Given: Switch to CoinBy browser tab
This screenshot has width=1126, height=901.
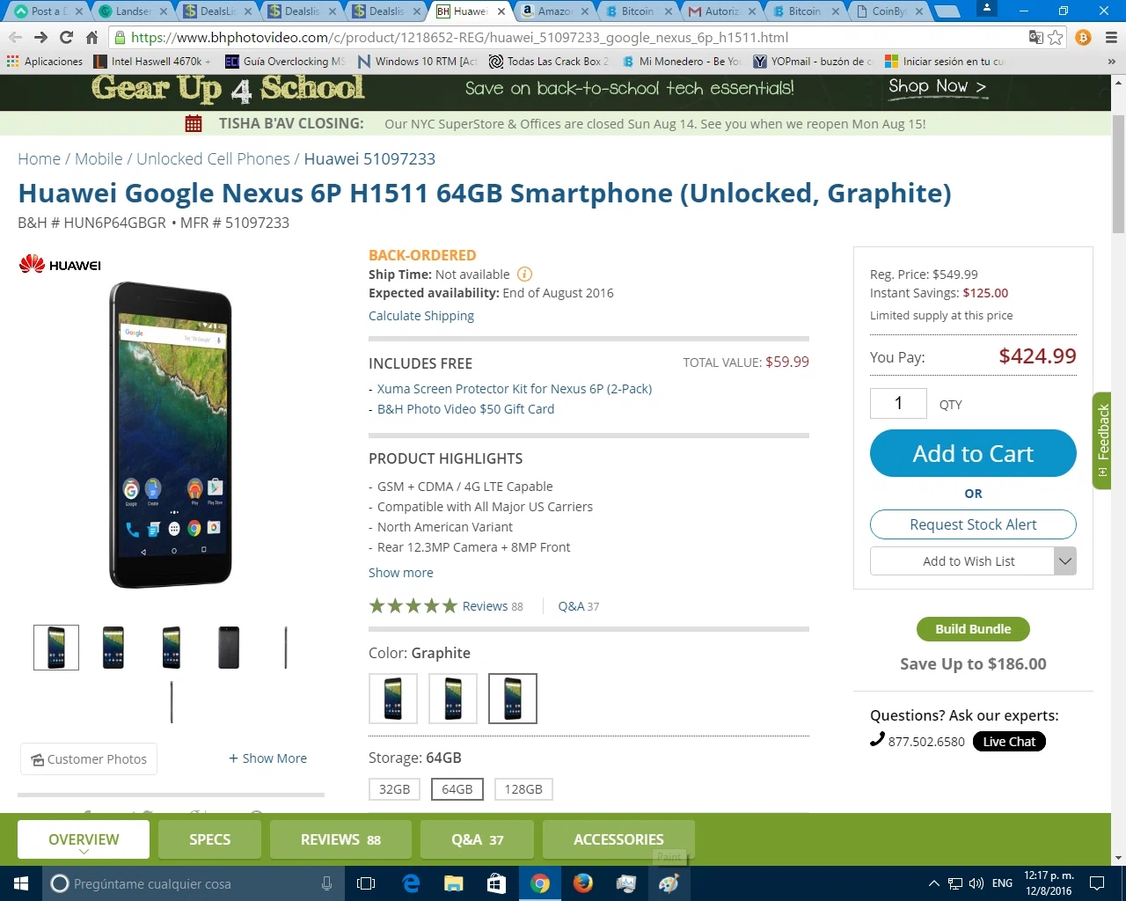Looking at the screenshot, I should 890,11.
